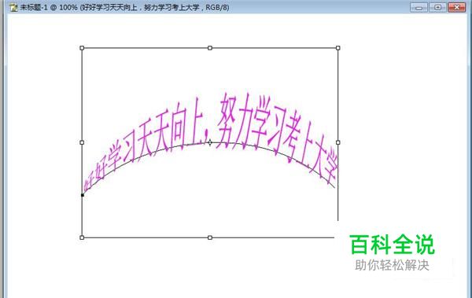
Task: Click the black path start anchor point
Action: 83,195
